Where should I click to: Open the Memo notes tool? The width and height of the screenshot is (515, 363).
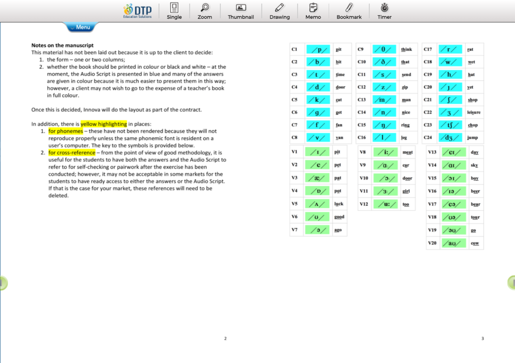(x=313, y=11)
